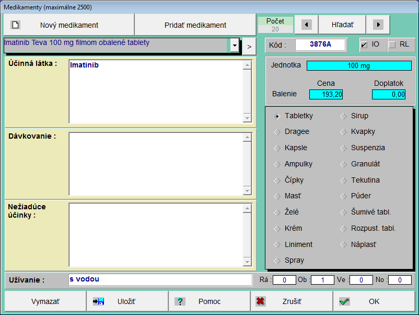The image size is (419, 315).
Task: Click the question mark icon on Pomoc
Action: click(180, 301)
